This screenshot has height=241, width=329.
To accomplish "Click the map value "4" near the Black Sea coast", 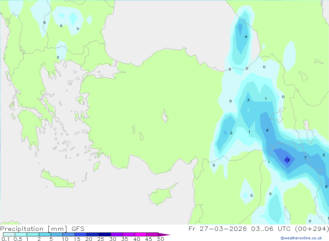I will 246,37.
